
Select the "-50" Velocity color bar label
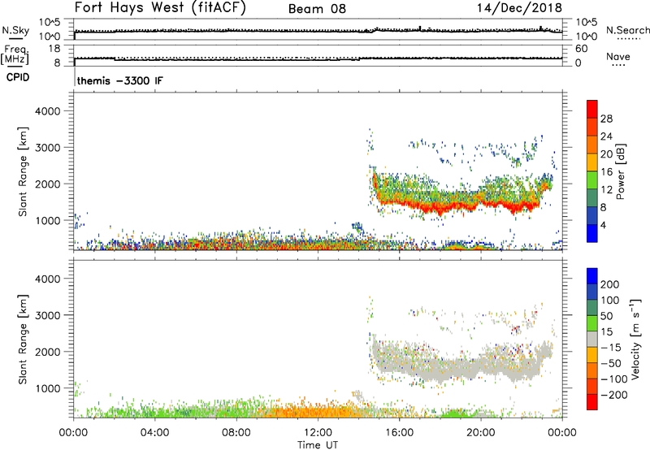point(611,363)
